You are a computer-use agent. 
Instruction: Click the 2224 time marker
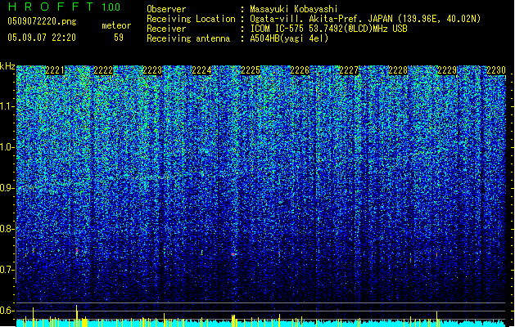[x=201, y=70]
